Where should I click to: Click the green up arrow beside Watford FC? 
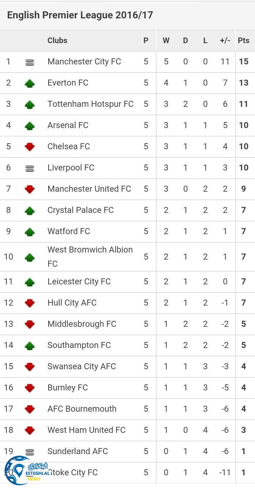click(30, 232)
